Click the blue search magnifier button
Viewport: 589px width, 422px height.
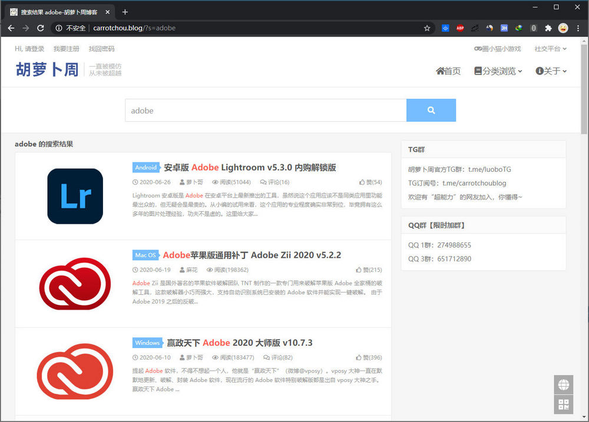[x=431, y=110]
